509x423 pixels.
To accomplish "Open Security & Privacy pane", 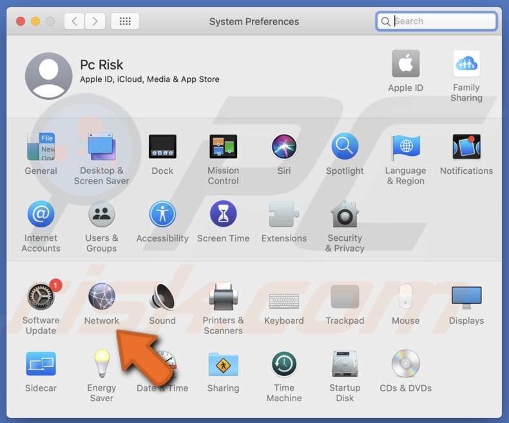I will [345, 215].
